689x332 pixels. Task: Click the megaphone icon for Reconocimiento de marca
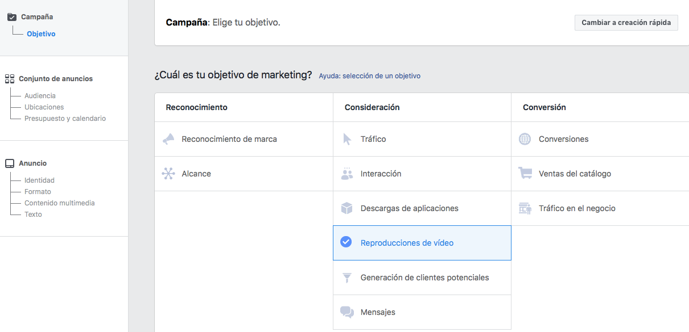(x=168, y=139)
